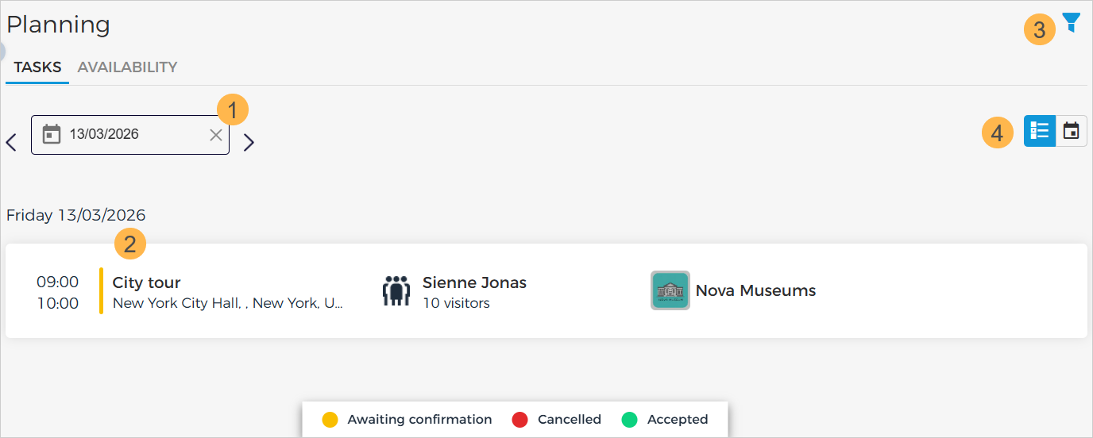Viewport: 1093px width, 438px height.
Task: Click the red Cancelled legend dot
Action: click(520, 420)
